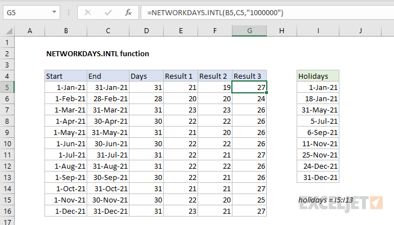Select row 5 header
The image size is (394, 225).
pyautogui.click(x=7, y=87)
